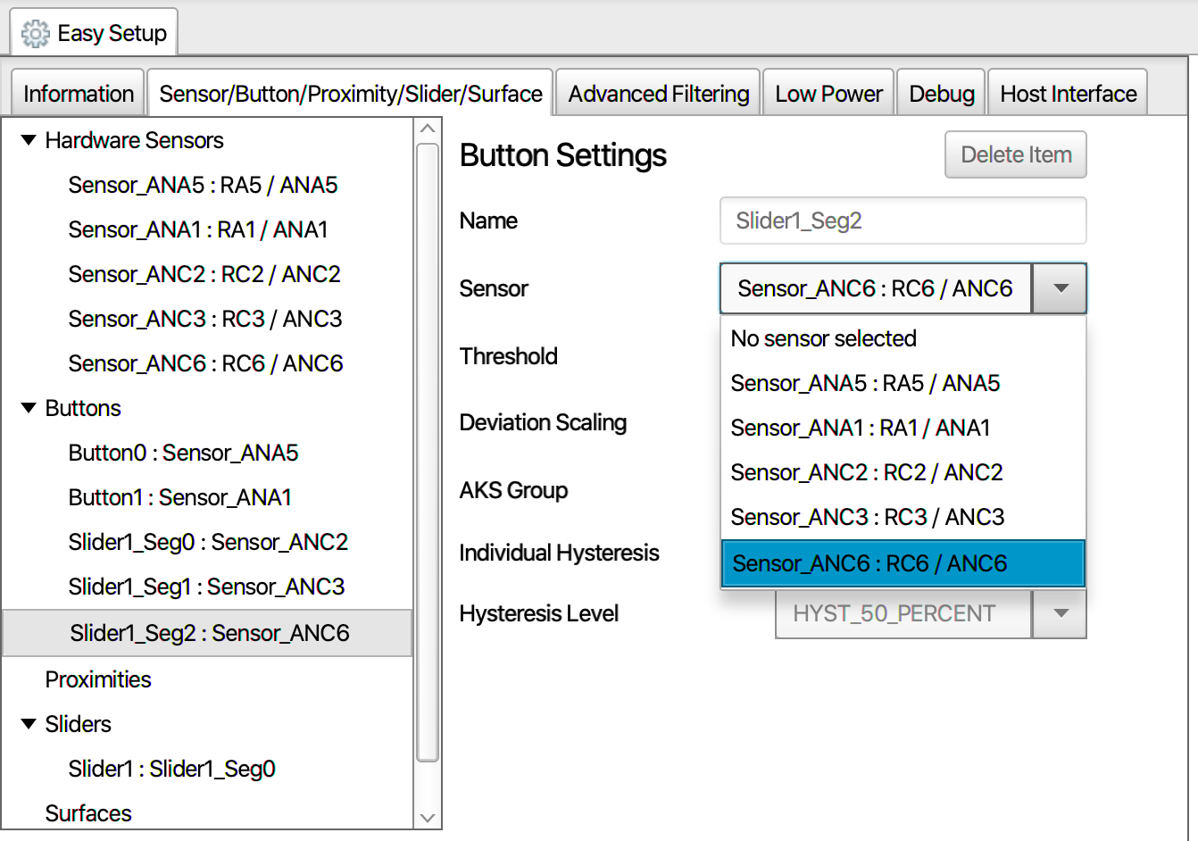Open the Host Interface tab
The height and width of the screenshot is (841, 1198).
click(x=1067, y=93)
